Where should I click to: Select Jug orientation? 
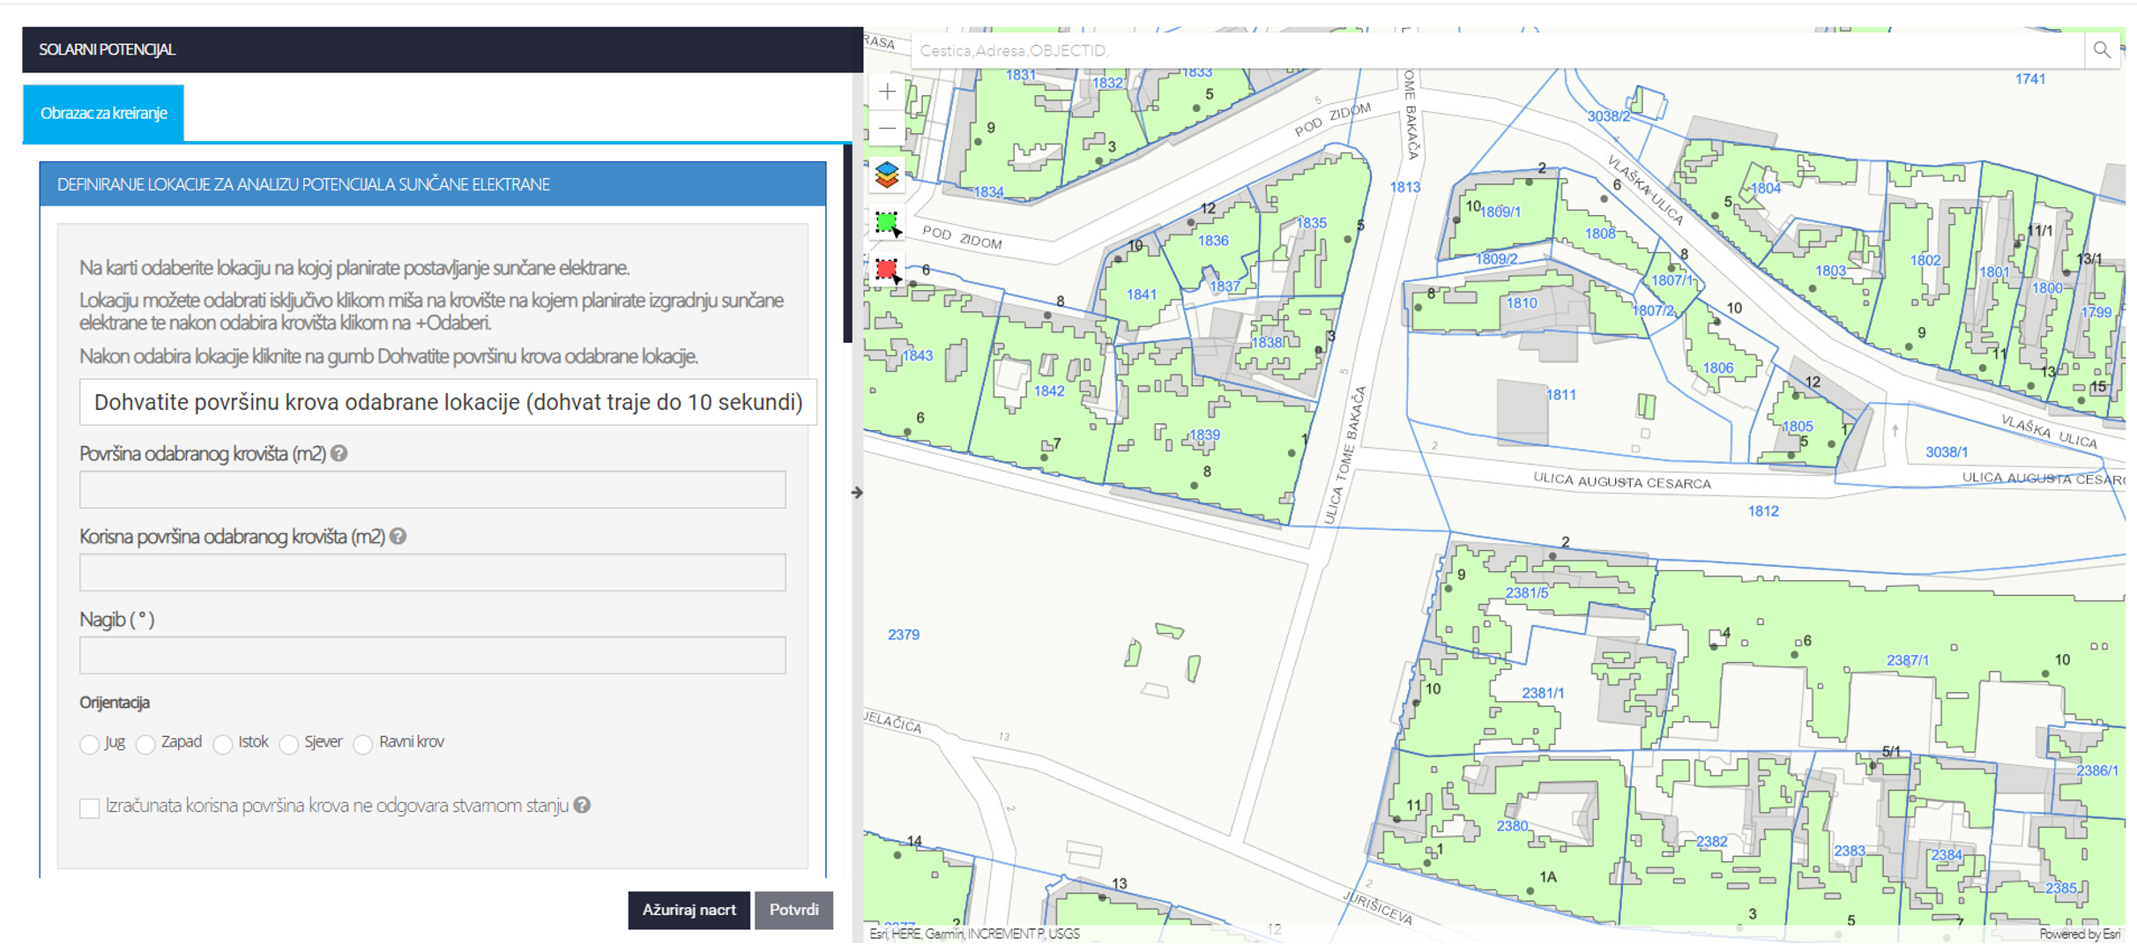pos(89,744)
